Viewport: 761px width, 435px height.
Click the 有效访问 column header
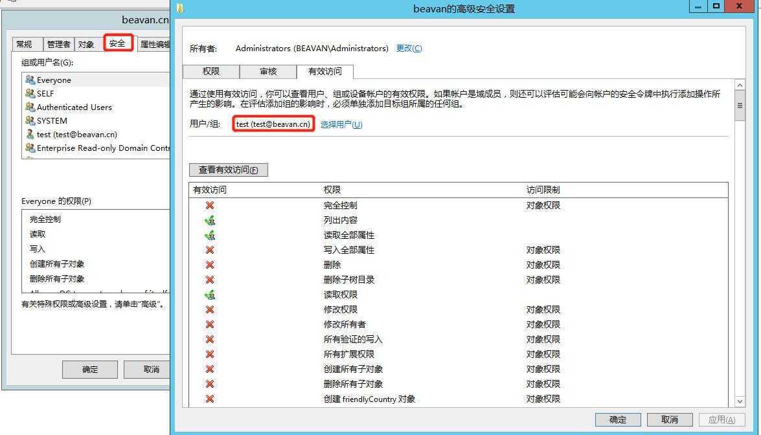point(210,190)
